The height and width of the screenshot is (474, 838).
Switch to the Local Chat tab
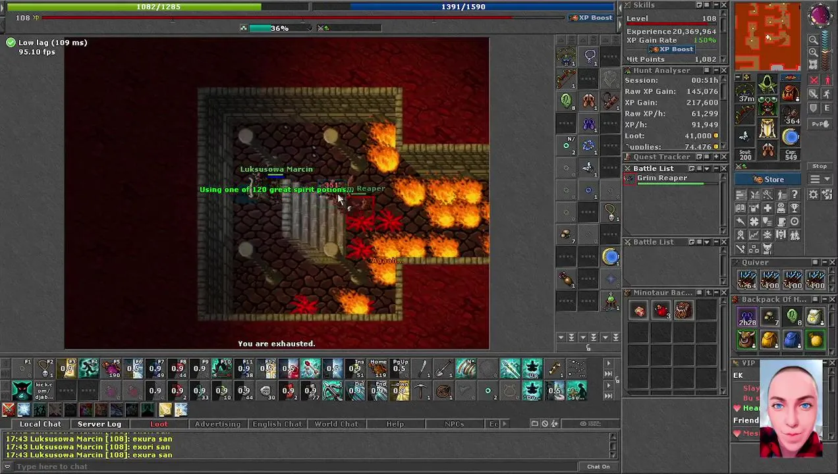(40, 424)
